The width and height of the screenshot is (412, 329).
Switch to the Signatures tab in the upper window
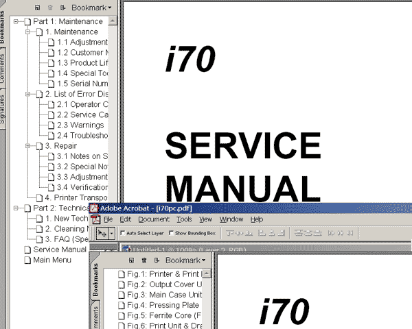(x=2, y=109)
